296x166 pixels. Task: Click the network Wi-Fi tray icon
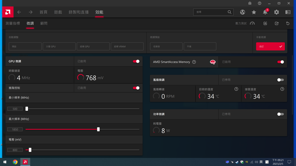pyautogui.click(x=252, y=162)
